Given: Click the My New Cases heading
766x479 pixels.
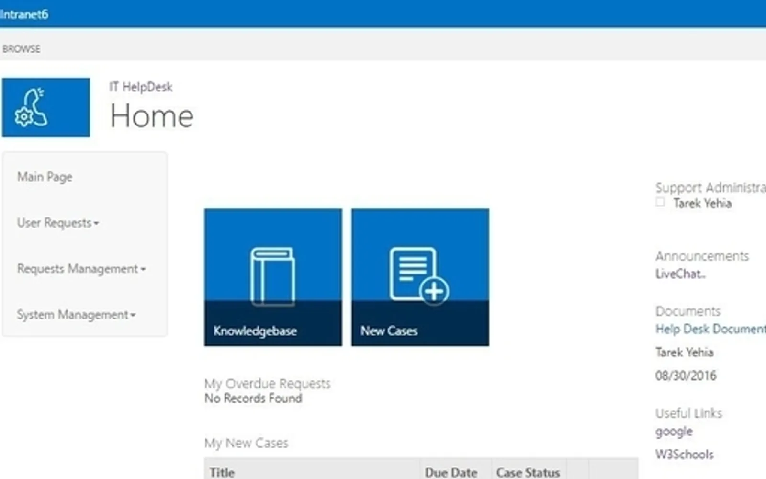Looking at the screenshot, I should (247, 443).
